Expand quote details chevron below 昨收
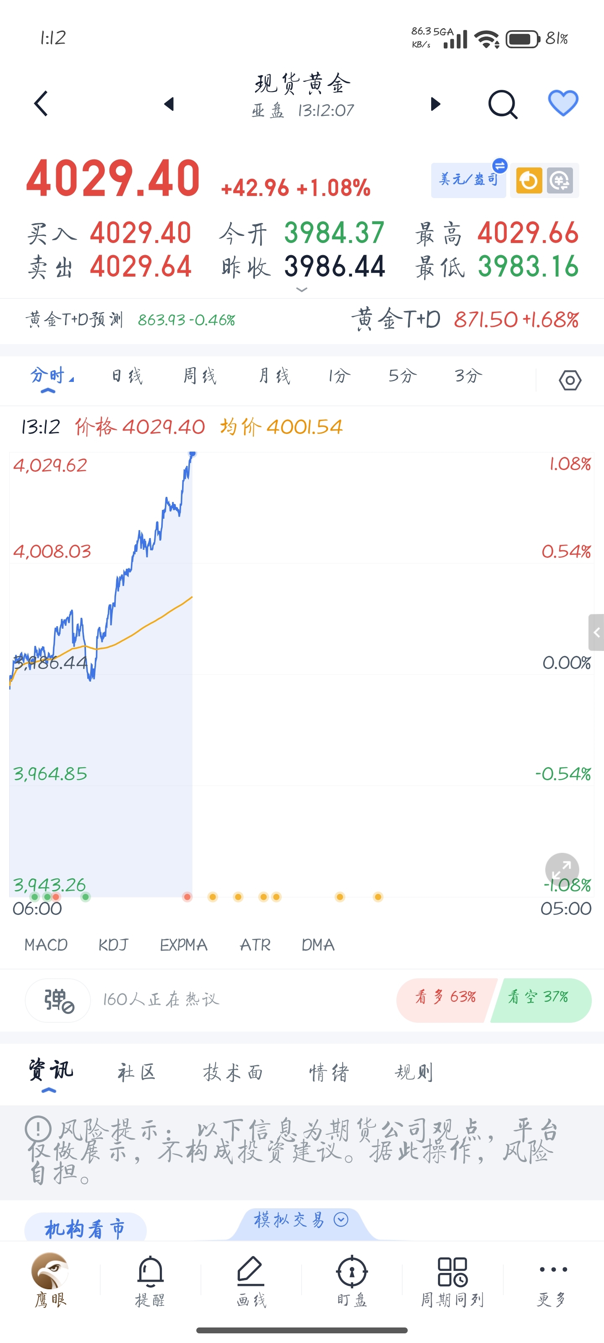The height and width of the screenshot is (1343, 604). pyautogui.click(x=301, y=289)
